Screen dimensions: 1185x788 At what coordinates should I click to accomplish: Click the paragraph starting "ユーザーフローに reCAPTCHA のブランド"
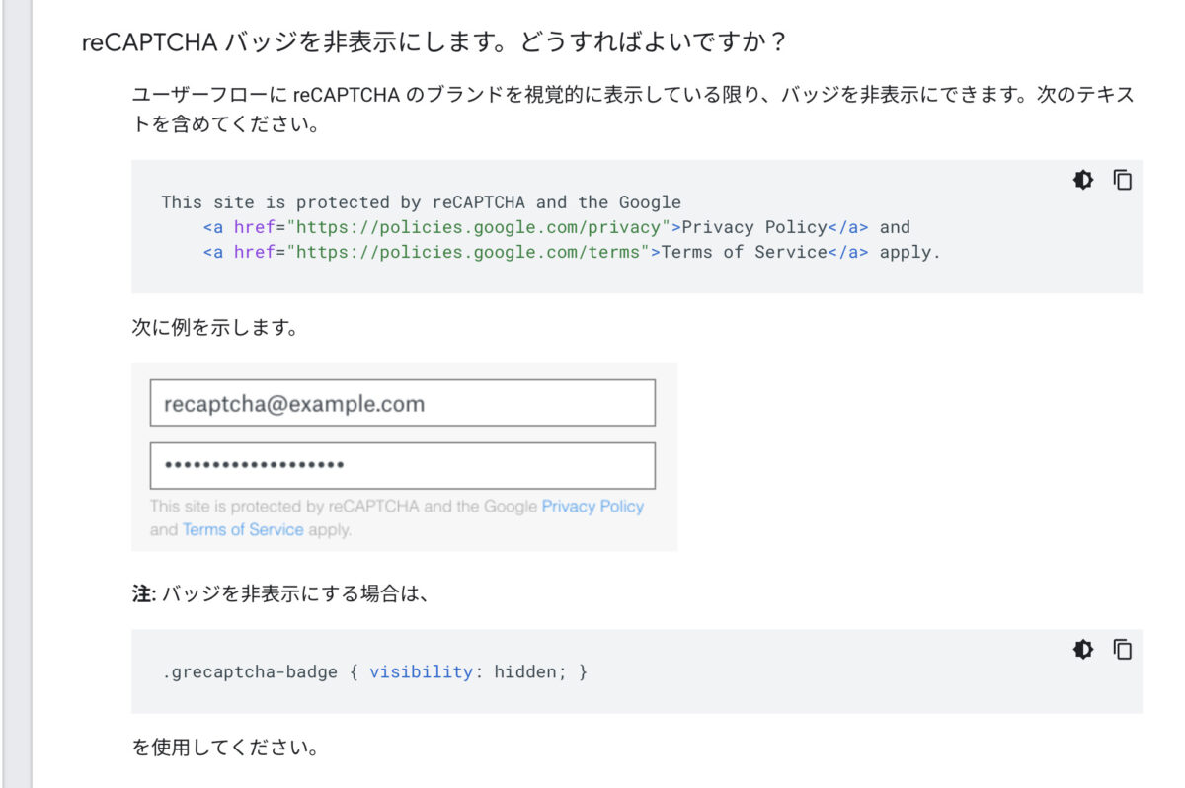[x=633, y=111]
